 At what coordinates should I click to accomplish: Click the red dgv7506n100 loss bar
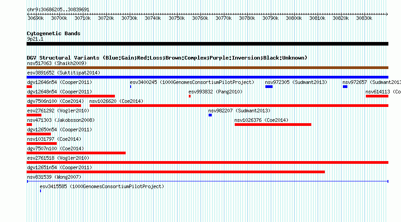(x=54, y=106)
